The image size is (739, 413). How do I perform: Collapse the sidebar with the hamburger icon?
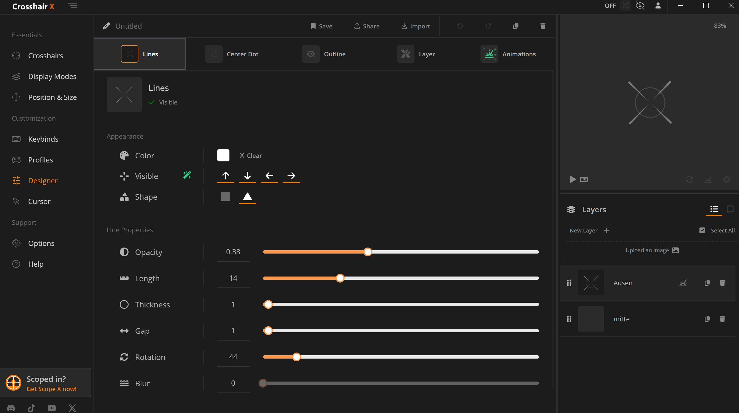73,6
